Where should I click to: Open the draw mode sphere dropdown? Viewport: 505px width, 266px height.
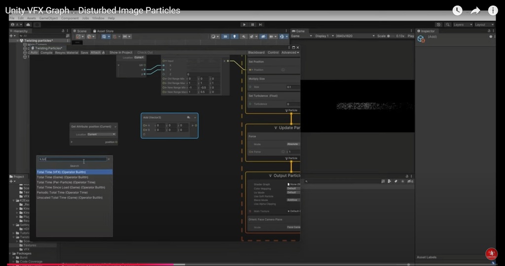click(215, 36)
